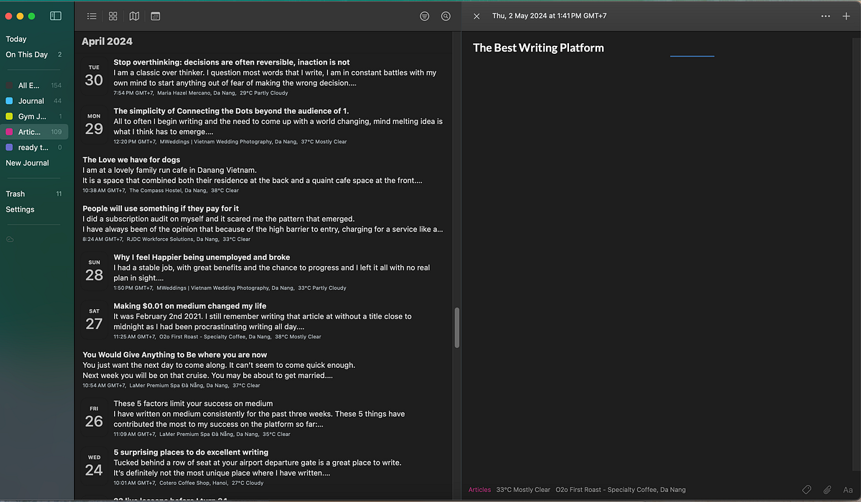Screen dimensions: 861x502
Task: Open entry 'The simplicity of Connecting the Dots'
Action: point(263,126)
